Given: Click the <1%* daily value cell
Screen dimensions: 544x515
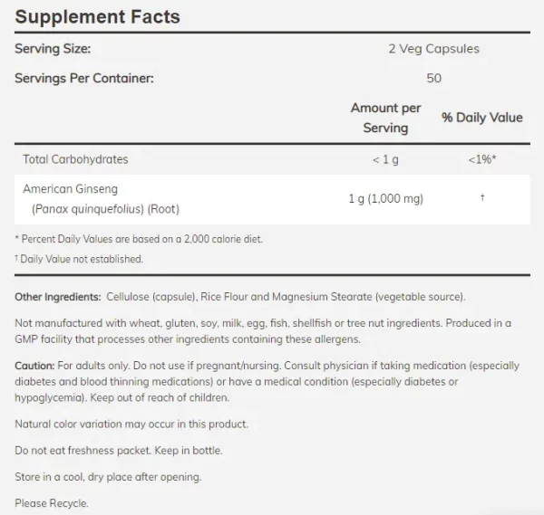Looking at the screenshot, I should click(x=482, y=159).
